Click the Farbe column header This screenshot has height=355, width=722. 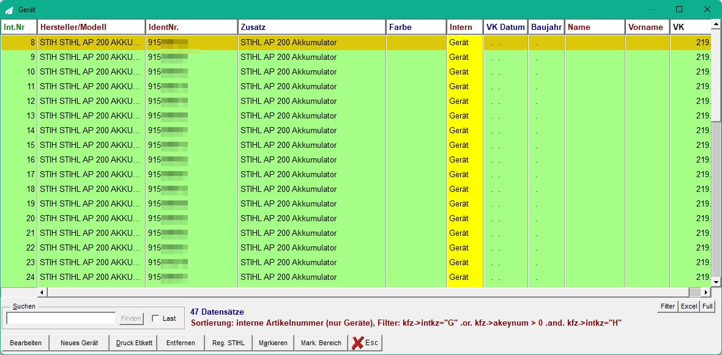[416, 27]
